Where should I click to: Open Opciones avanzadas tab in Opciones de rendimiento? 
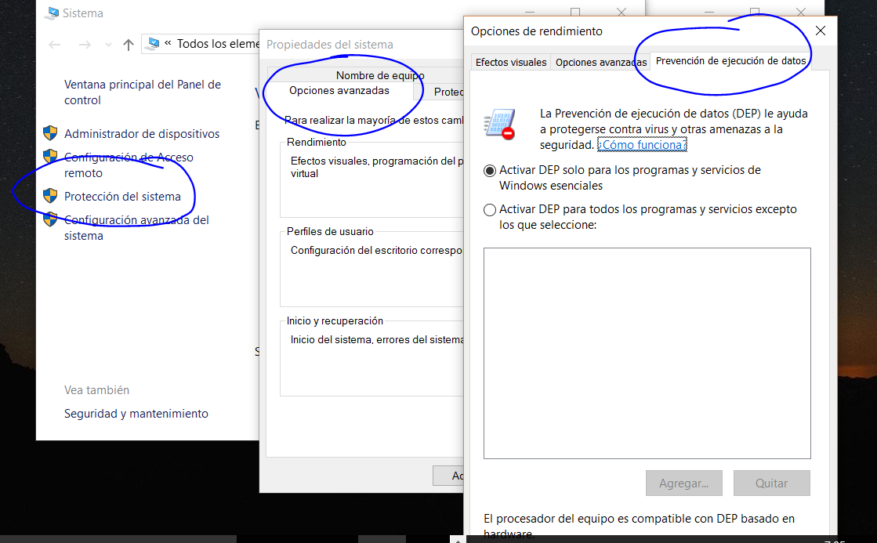pos(600,62)
